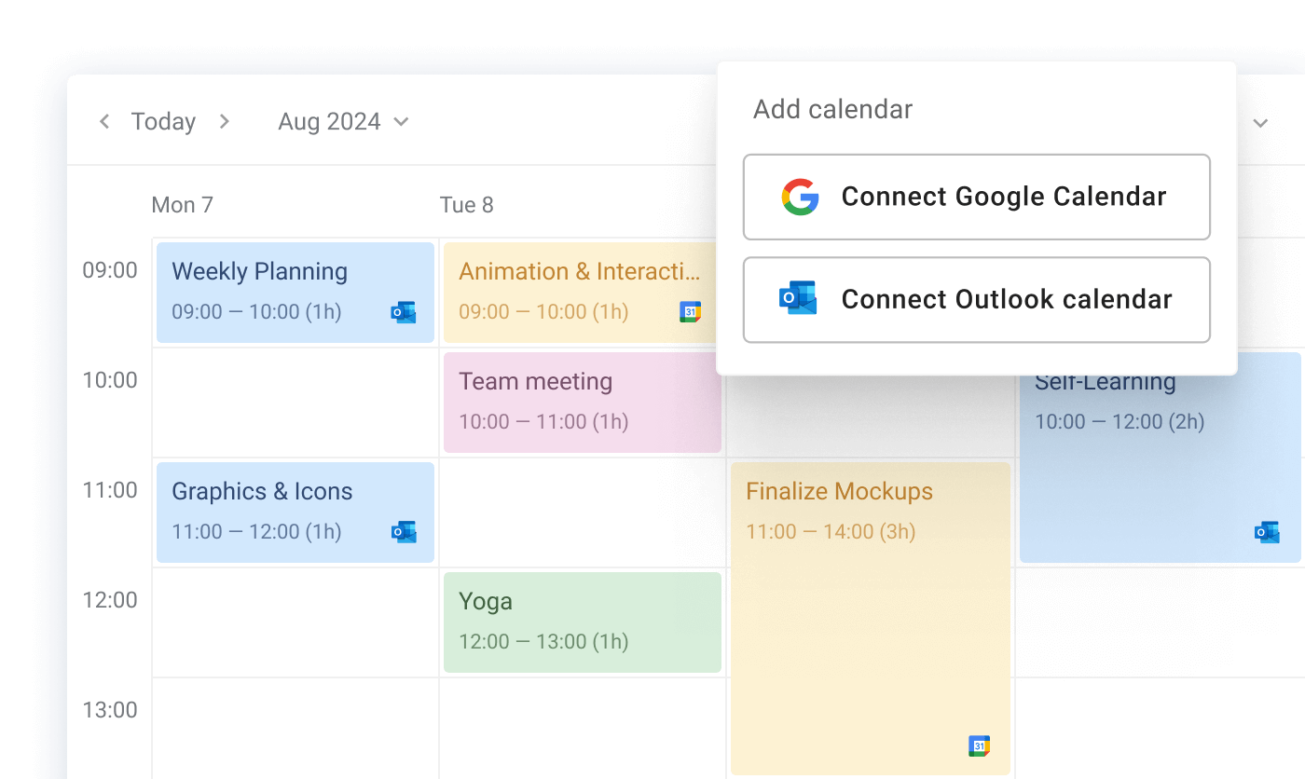Click the Mon 7 column header
The image size is (1305, 779).
click(183, 205)
